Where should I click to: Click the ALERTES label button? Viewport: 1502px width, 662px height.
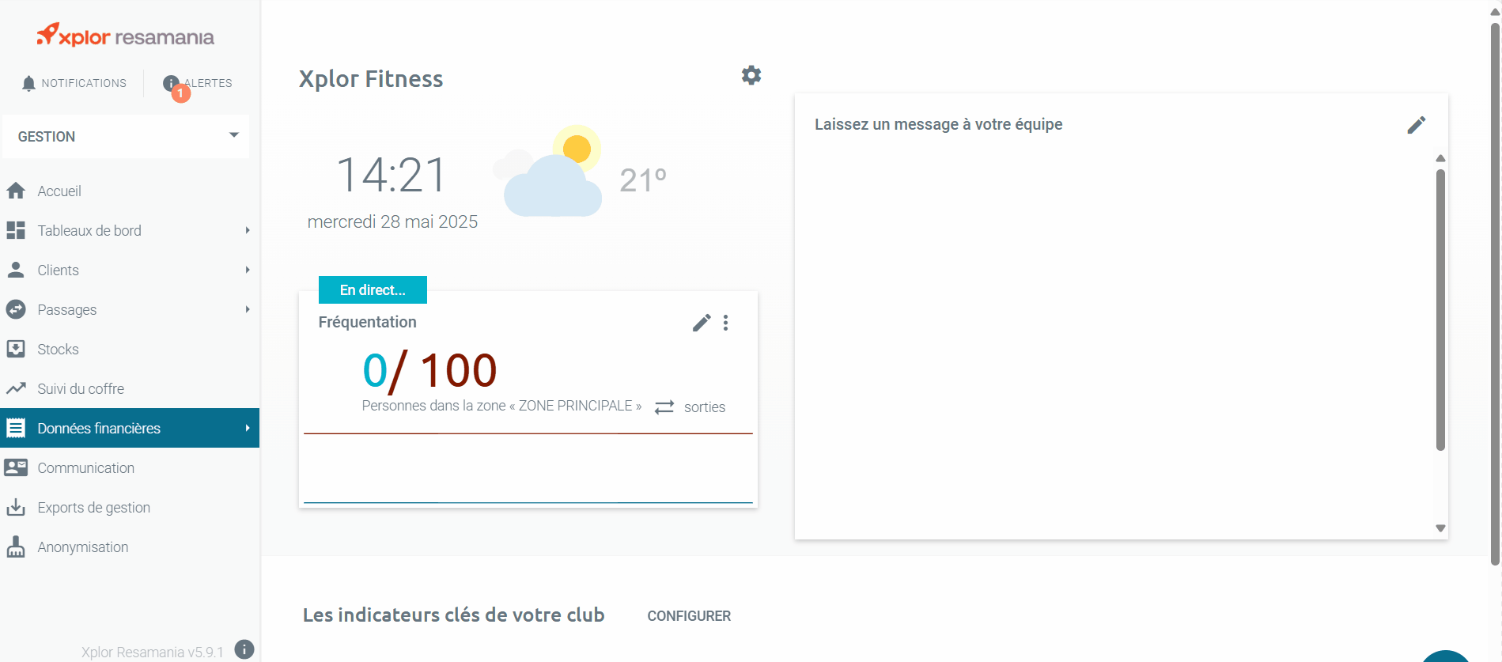click(209, 83)
